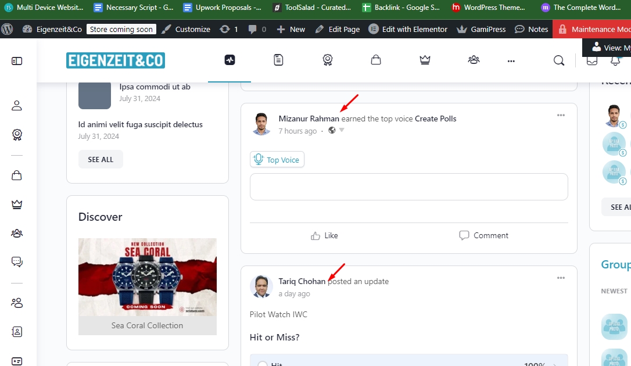Open Tariq Chohan's profile name link
This screenshot has width=631, height=366.
[302, 282]
